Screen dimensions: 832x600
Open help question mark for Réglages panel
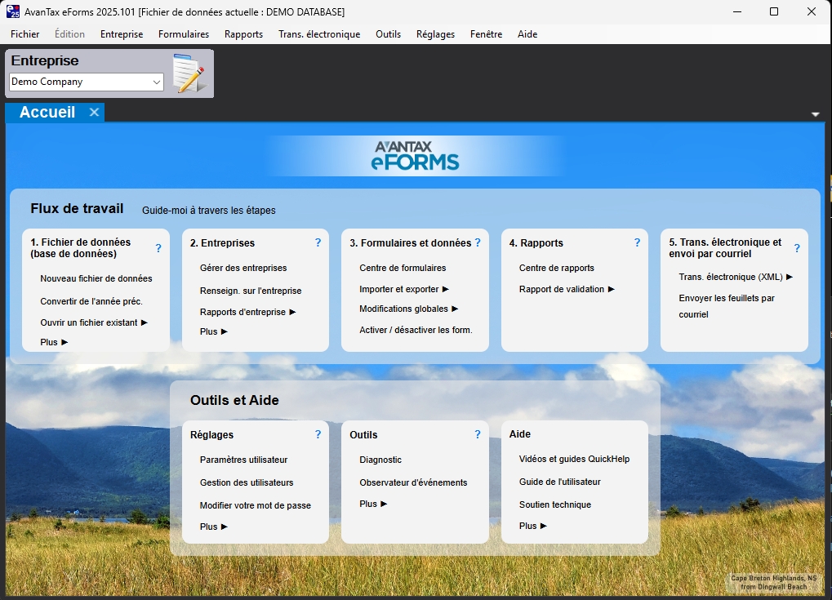click(x=318, y=434)
